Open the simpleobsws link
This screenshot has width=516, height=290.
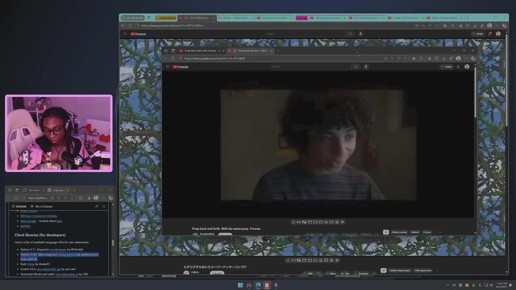(58, 250)
